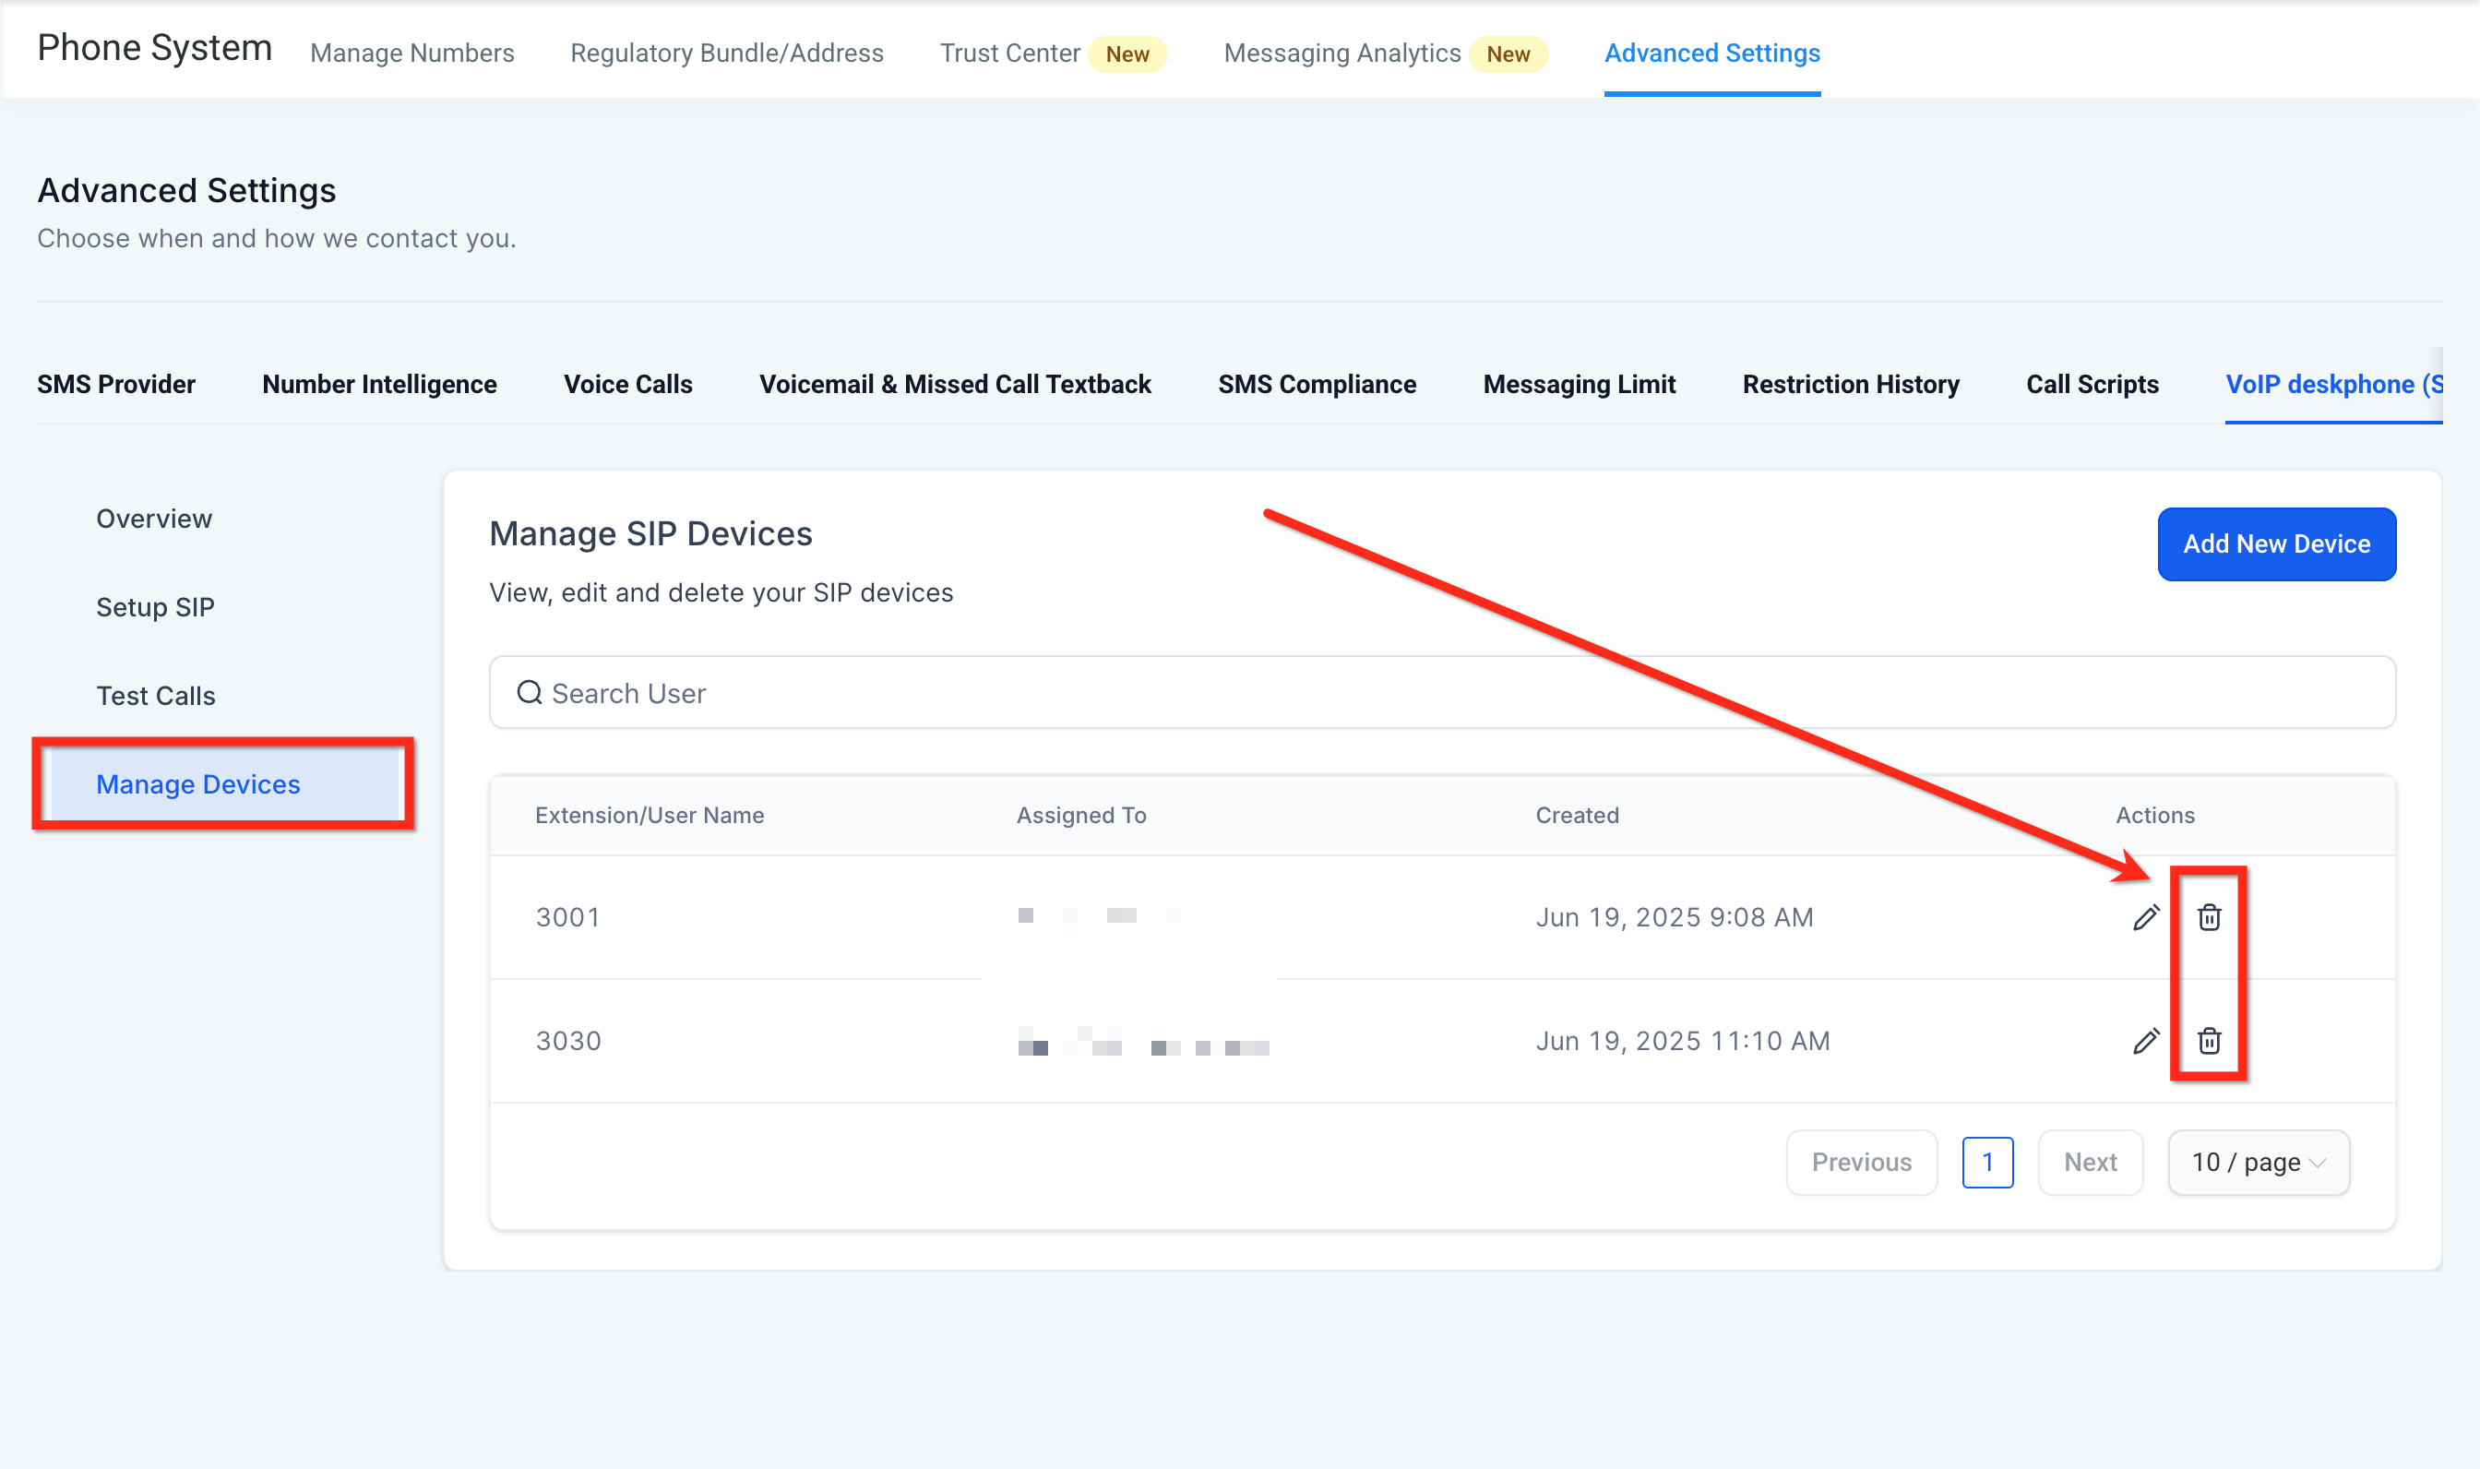Image resolution: width=2480 pixels, height=1469 pixels.
Task: Open the SMS Compliance tab
Action: (1317, 384)
